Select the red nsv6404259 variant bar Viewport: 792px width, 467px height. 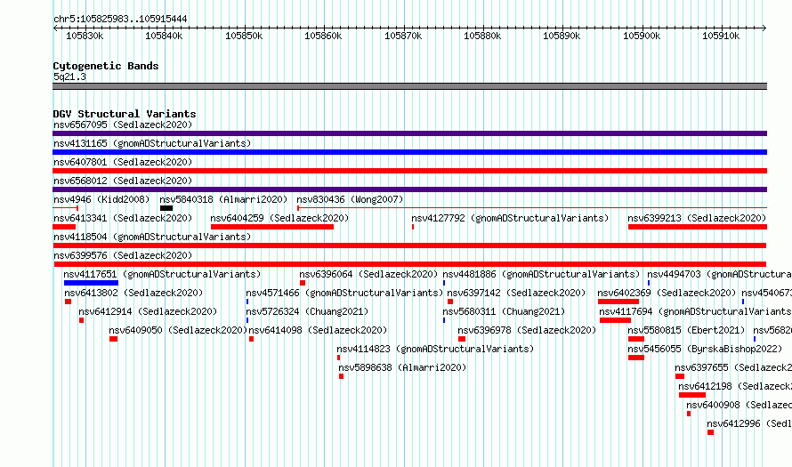pos(272,227)
